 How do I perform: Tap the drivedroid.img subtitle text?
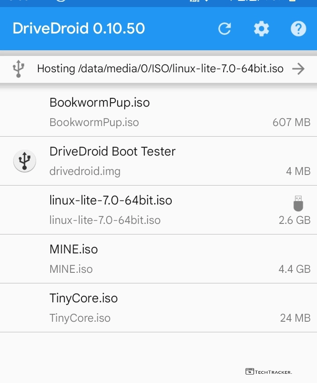(x=85, y=171)
